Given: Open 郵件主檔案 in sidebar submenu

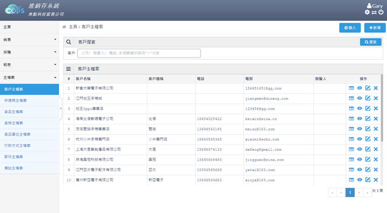Looking at the screenshot, I should [30, 157].
